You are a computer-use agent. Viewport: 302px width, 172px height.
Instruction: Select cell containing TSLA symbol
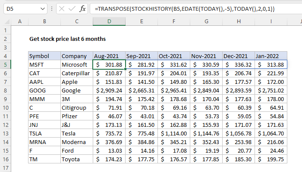pos(44,133)
